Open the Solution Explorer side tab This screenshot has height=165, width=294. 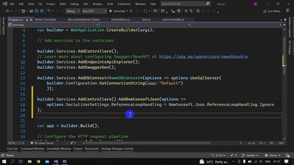pyautogui.click(x=290, y=27)
